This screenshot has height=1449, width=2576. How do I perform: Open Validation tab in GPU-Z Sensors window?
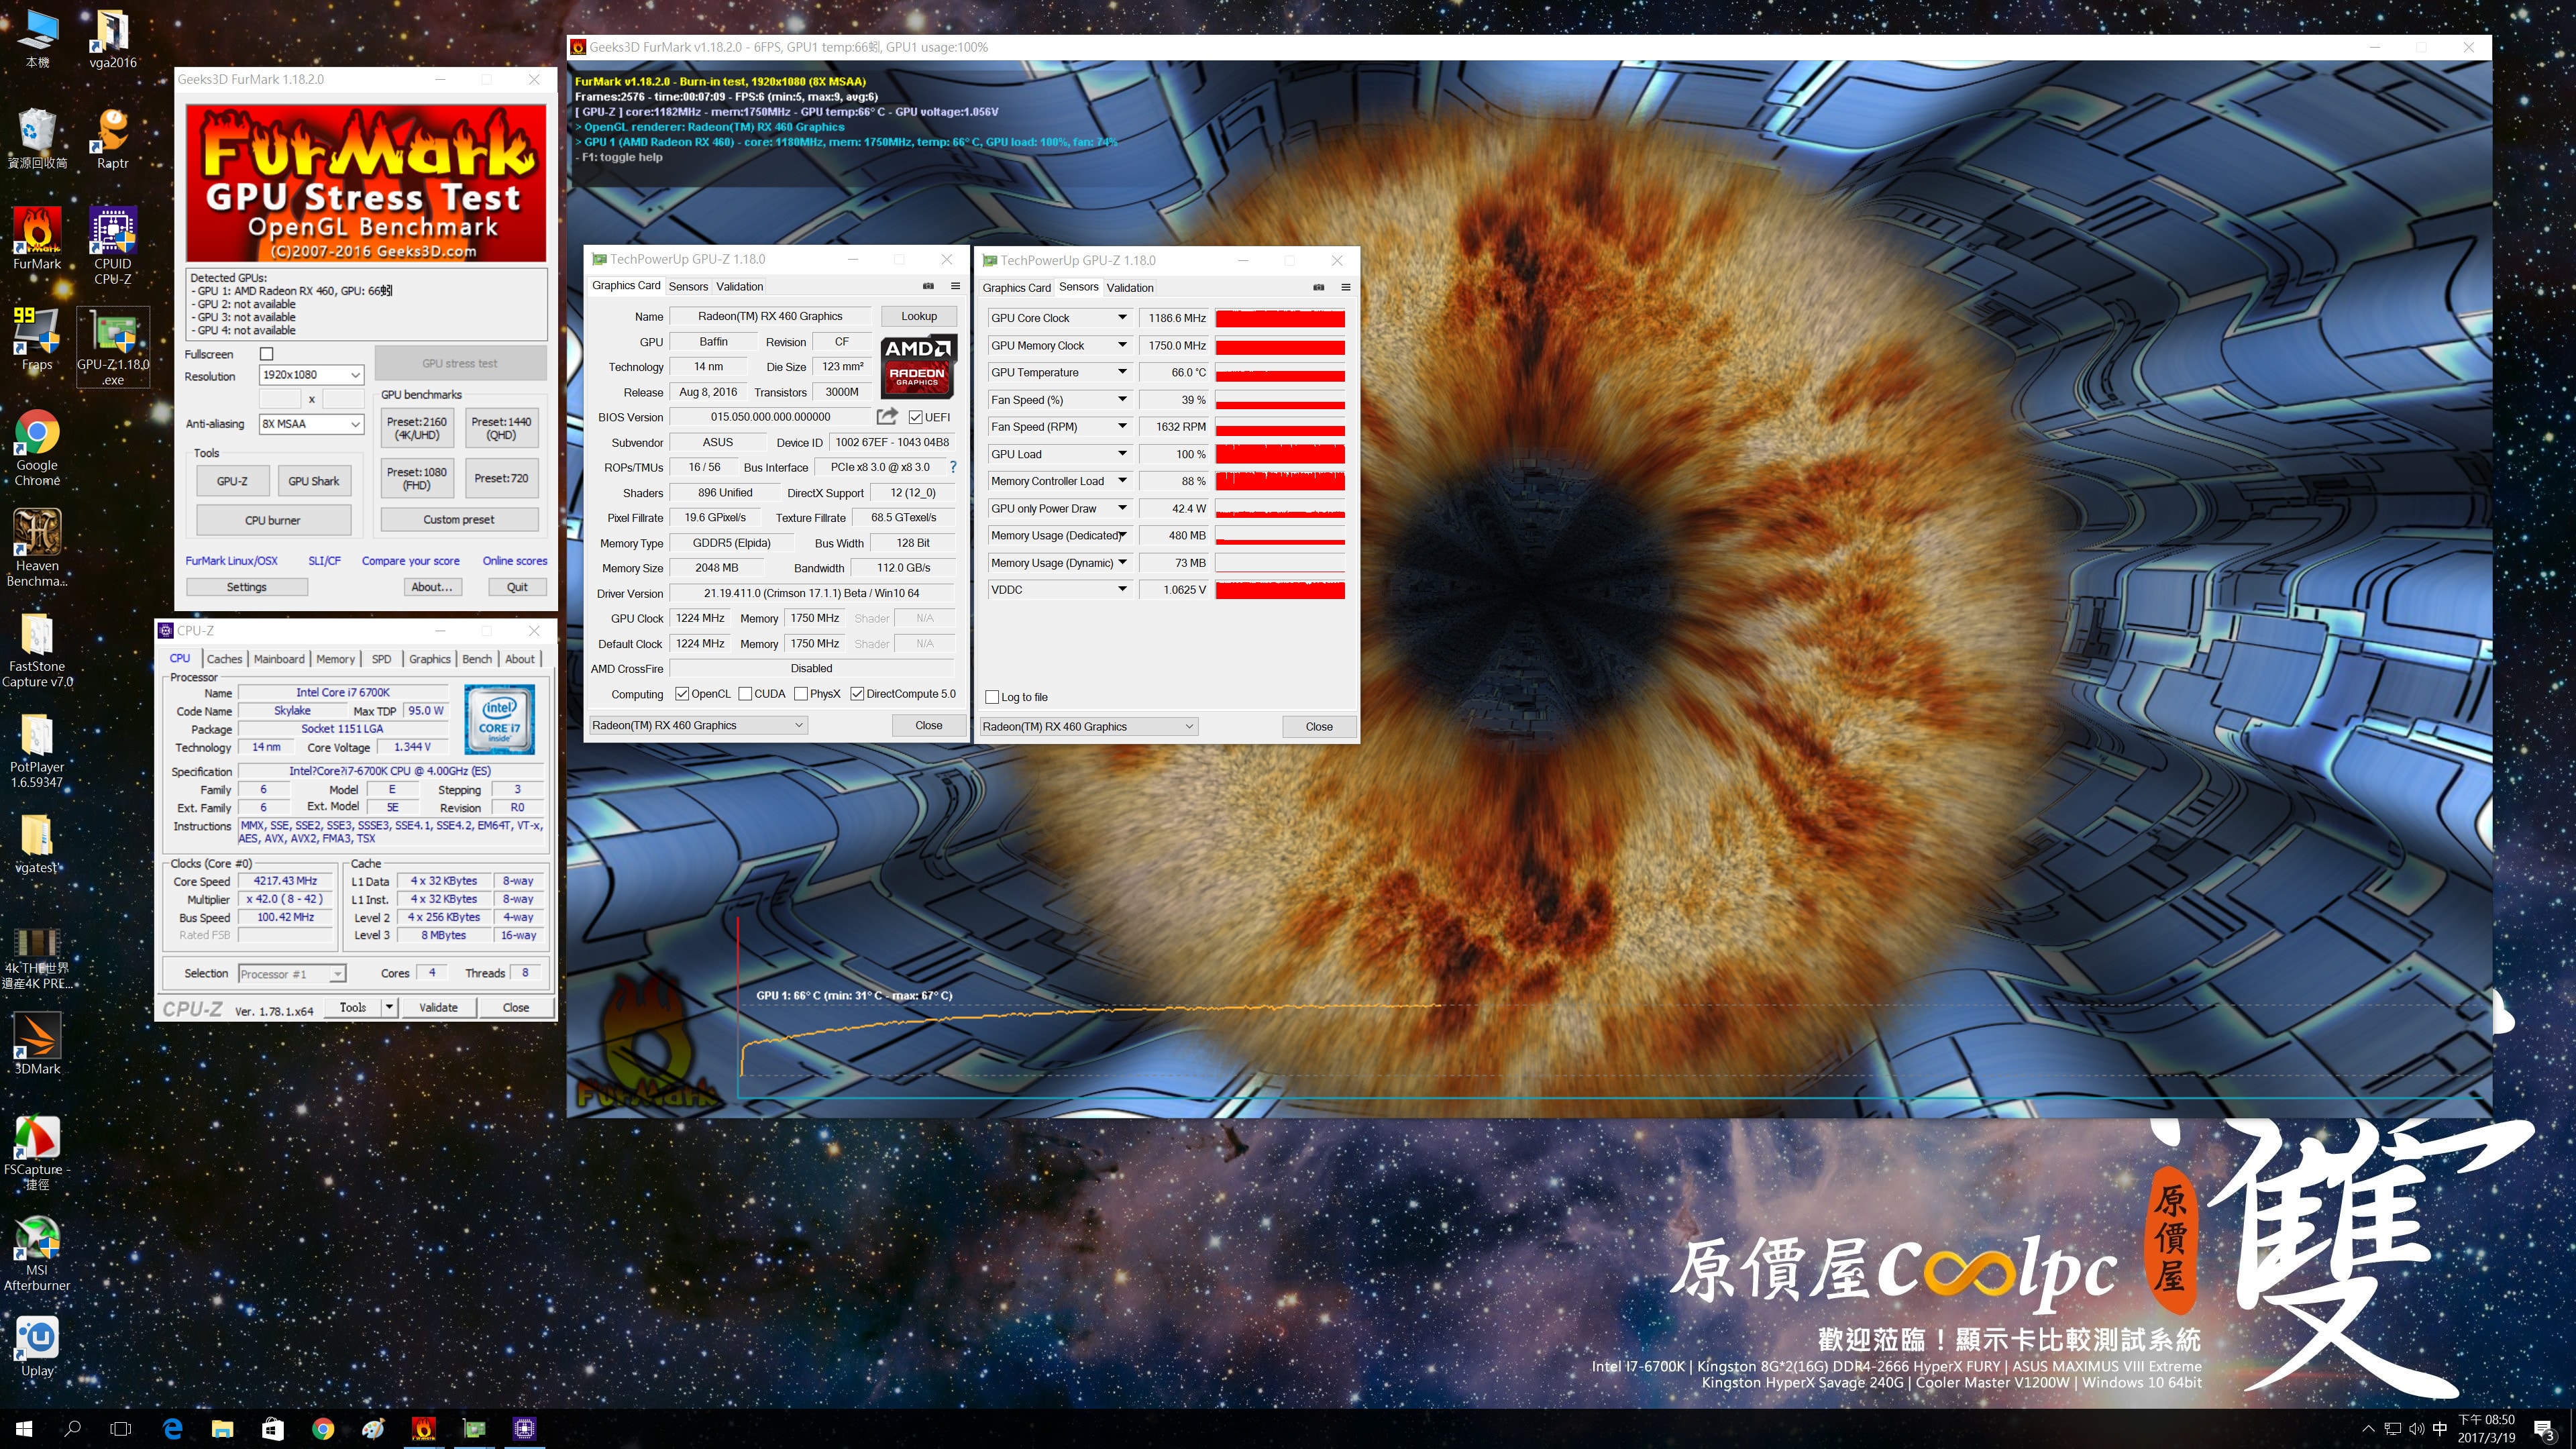coord(1130,287)
